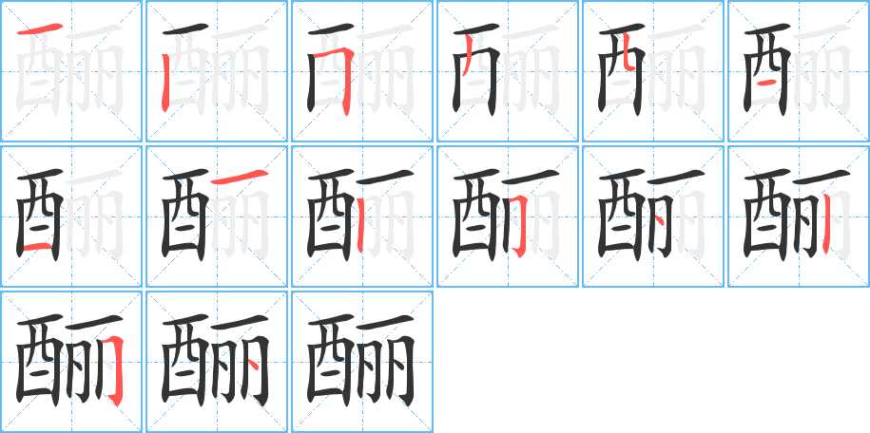Screen dimensions: 870x433
Task: Select the stroke 11 panel with red dot
Action: [x=652, y=216]
